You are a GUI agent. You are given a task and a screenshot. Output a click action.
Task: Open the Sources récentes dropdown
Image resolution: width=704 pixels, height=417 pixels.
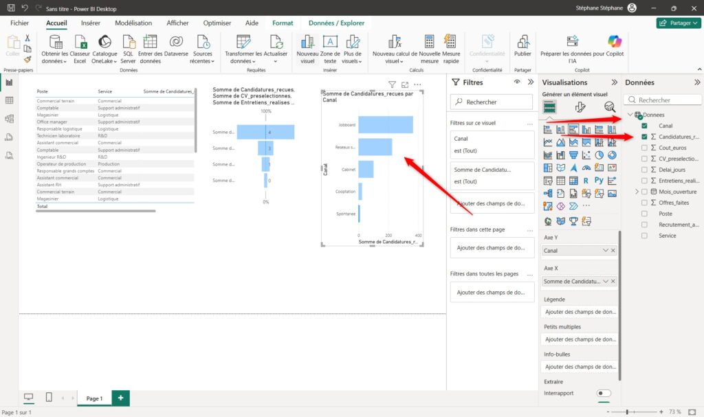(203, 49)
